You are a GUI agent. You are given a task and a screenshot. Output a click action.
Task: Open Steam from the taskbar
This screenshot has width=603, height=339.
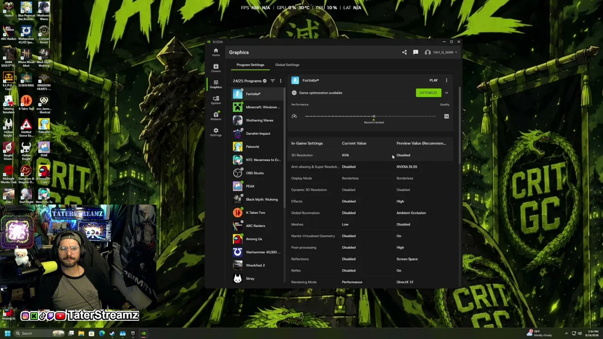(112, 333)
